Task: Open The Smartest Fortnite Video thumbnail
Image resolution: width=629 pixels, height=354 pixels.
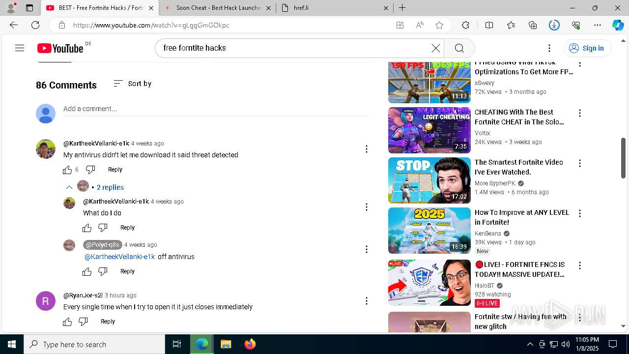Action: (429, 180)
